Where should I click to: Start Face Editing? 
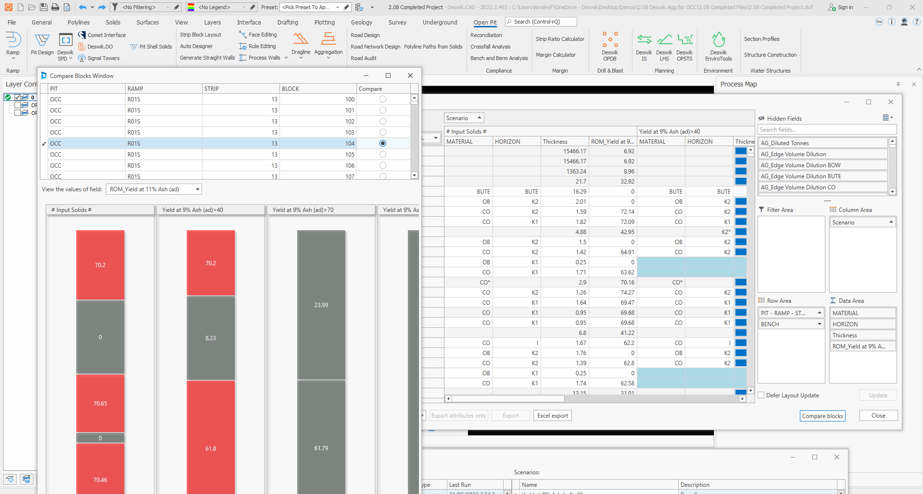(258, 35)
